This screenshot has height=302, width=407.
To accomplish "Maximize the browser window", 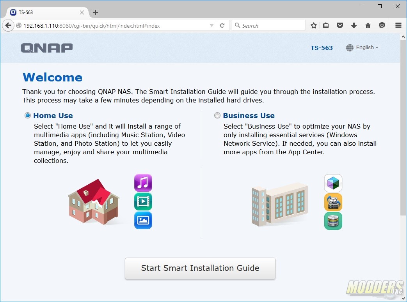I will pyautogui.click(x=379, y=6).
